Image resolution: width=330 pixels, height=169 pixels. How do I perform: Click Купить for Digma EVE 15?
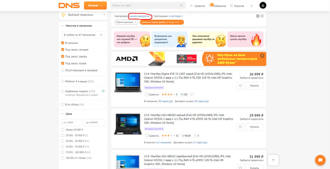255,86
